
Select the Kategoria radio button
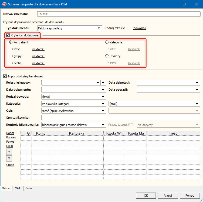[107, 42]
